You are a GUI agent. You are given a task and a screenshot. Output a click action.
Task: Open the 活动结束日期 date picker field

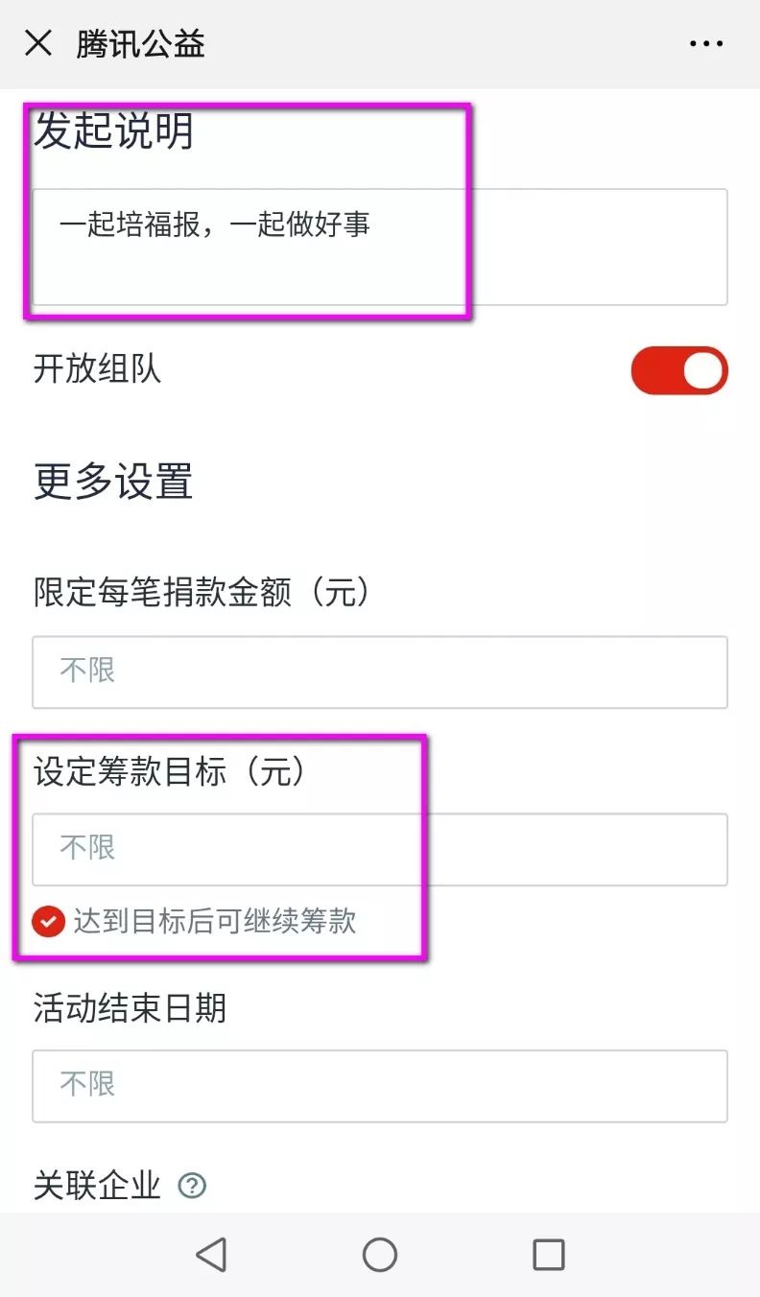[x=379, y=1086]
